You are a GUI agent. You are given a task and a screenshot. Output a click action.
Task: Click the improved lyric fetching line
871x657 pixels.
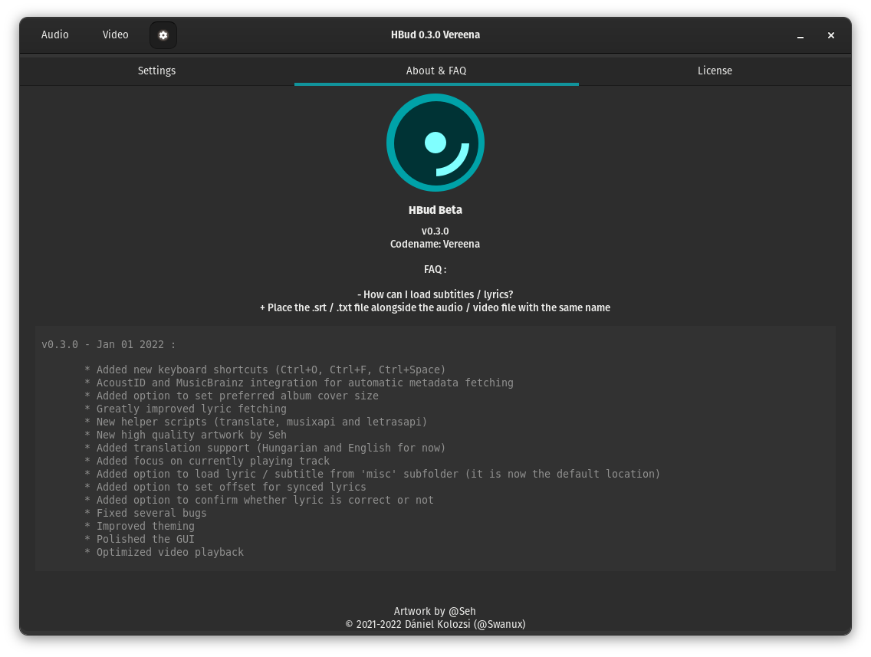186,409
